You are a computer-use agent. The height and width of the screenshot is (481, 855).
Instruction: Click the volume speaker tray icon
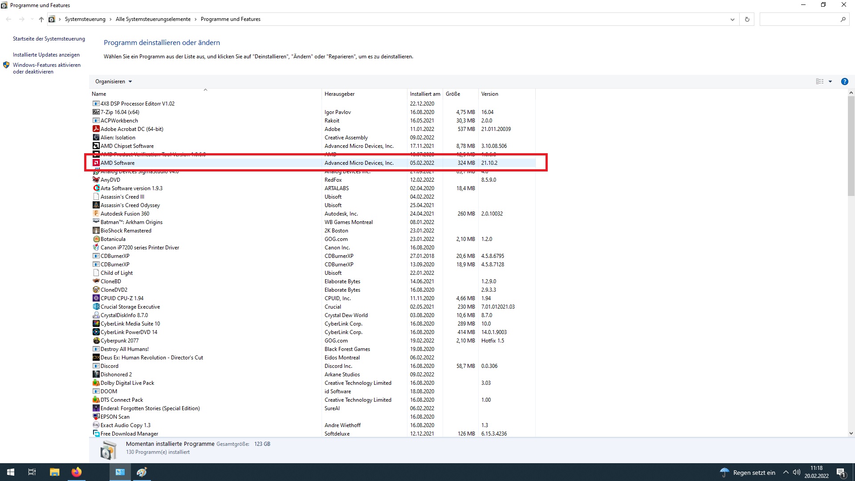coord(797,473)
